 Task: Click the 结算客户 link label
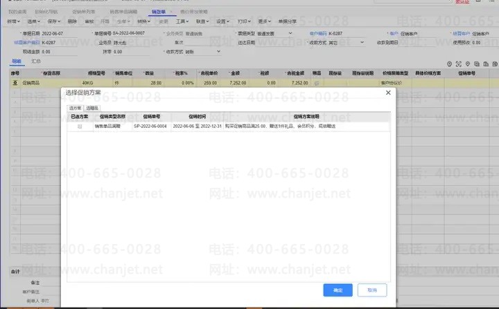tap(461, 33)
